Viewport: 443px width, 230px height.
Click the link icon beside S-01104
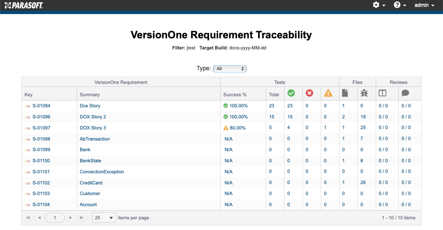pyautogui.click(x=27, y=205)
